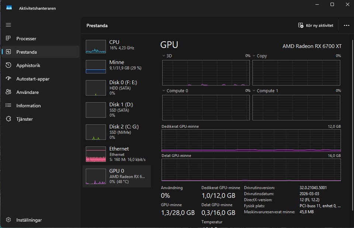Image resolution: width=354 pixels, height=228 pixels.
Task: Open the hamburger navigation menu
Action: [x=8, y=25]
